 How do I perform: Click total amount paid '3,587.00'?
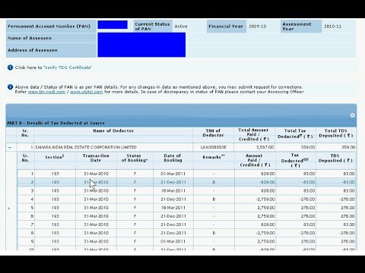pyautogui.click(x=265, y=147)
